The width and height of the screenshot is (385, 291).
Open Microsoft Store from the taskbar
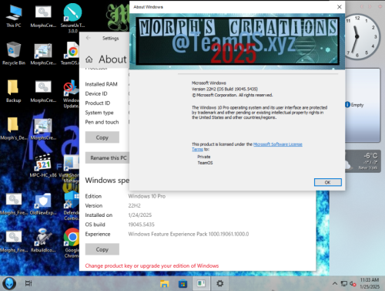pyautogui.click(x=182, y=283)
